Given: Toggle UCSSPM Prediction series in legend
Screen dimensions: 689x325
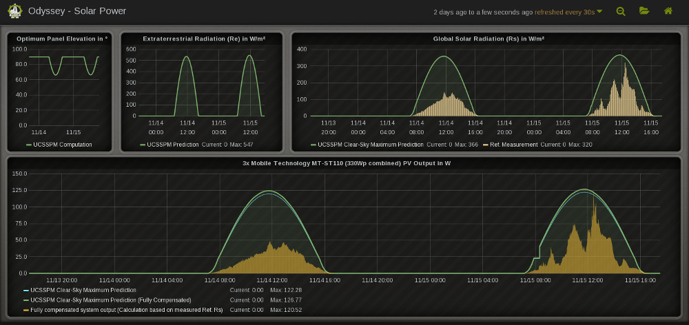Looking at the screenshot, I should [172, 145].
